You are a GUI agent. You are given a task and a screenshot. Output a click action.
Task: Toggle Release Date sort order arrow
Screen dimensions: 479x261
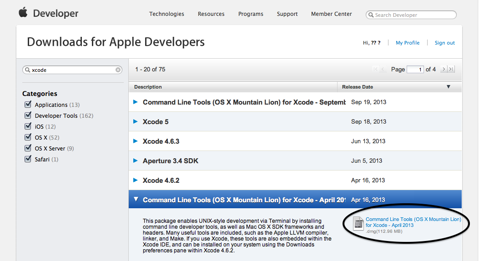449,87
